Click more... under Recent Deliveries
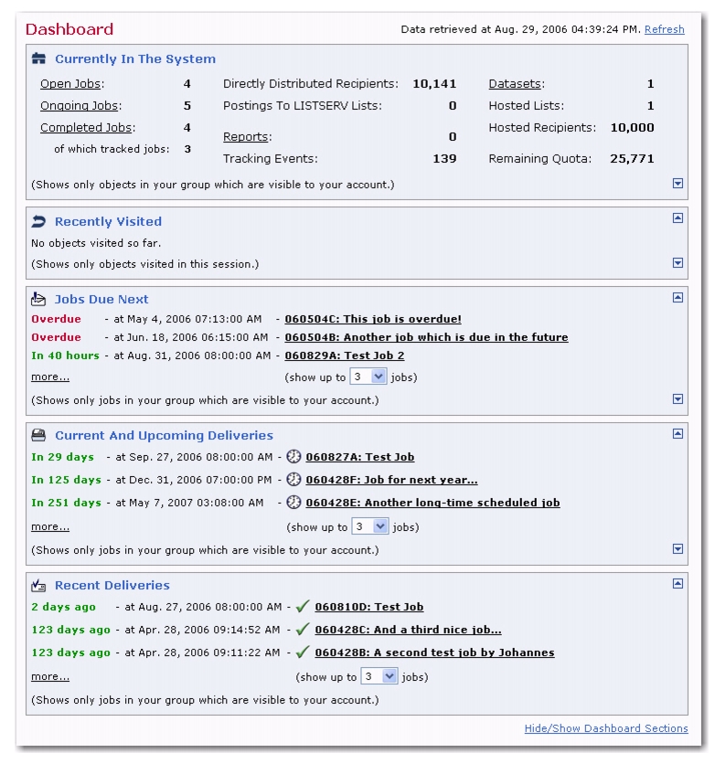The image size is (715, 764). pyautogui.click(x=50, y=676)
